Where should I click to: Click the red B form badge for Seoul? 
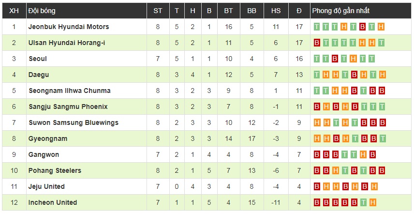click(335, 59)
